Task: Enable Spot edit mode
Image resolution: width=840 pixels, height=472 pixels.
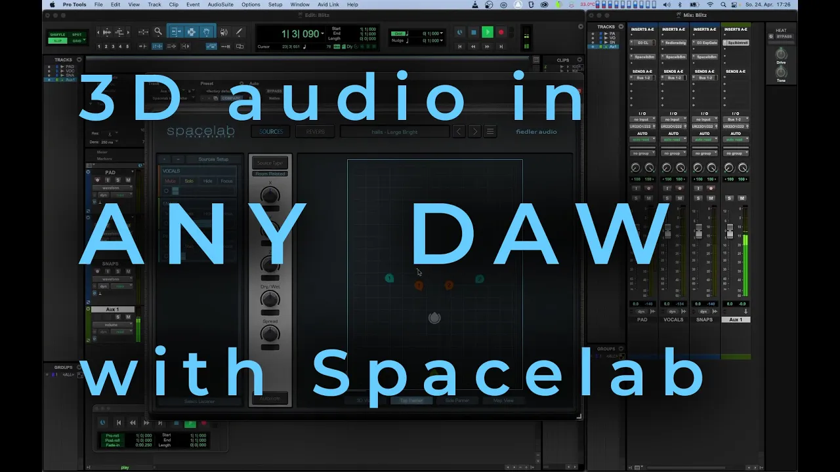Action: [77, 35]
